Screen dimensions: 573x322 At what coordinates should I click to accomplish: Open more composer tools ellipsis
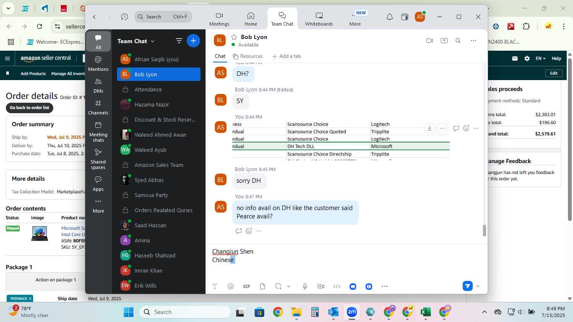pos(385,286)
